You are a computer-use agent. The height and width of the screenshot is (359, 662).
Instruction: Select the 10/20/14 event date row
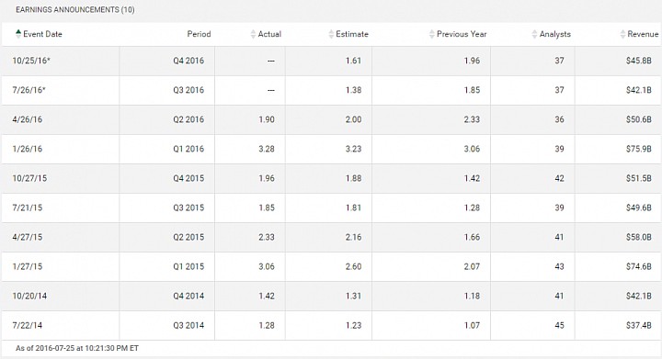pyautogui.click(x=331, y=297)
